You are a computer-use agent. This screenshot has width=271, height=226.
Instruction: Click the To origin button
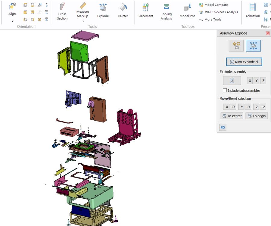click(257, 116)
